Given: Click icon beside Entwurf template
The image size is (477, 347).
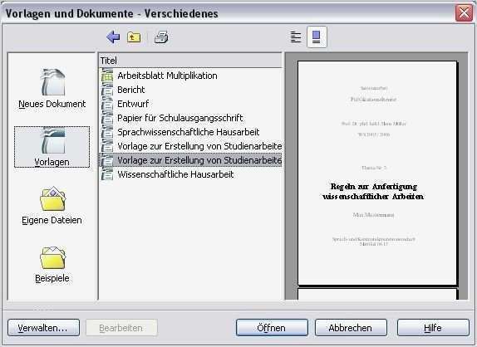Looking at the screenshot, I should click(106, 103).
